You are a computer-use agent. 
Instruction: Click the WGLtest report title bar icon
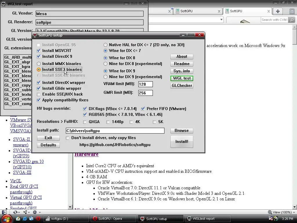coord(3,3)
